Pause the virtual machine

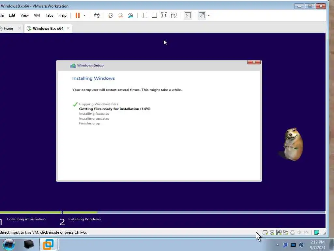(78, 15)
